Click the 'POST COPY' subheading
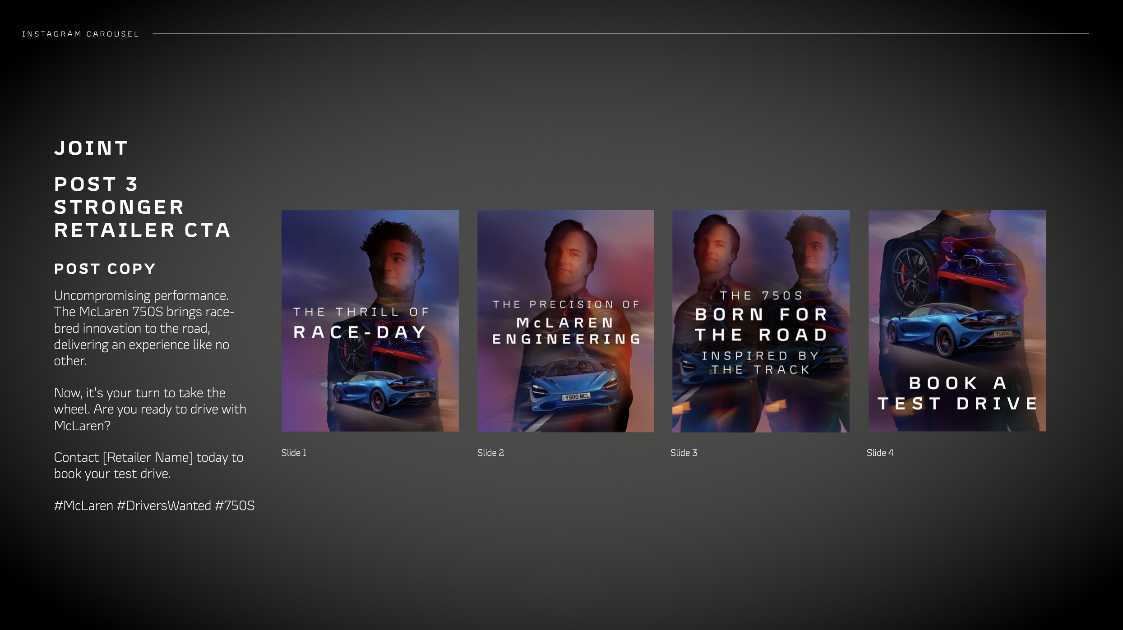The height and width of the screenshot is (630, 1123). click(105, 269)
